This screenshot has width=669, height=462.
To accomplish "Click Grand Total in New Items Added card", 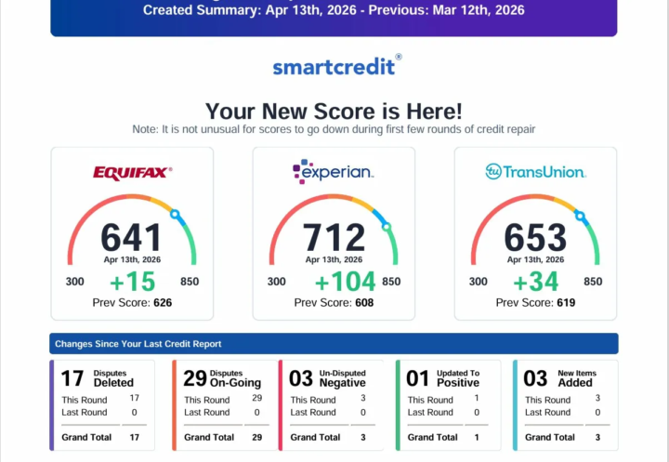I will [550, 437].
